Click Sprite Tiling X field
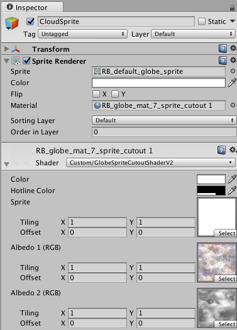 click(97, 222)
